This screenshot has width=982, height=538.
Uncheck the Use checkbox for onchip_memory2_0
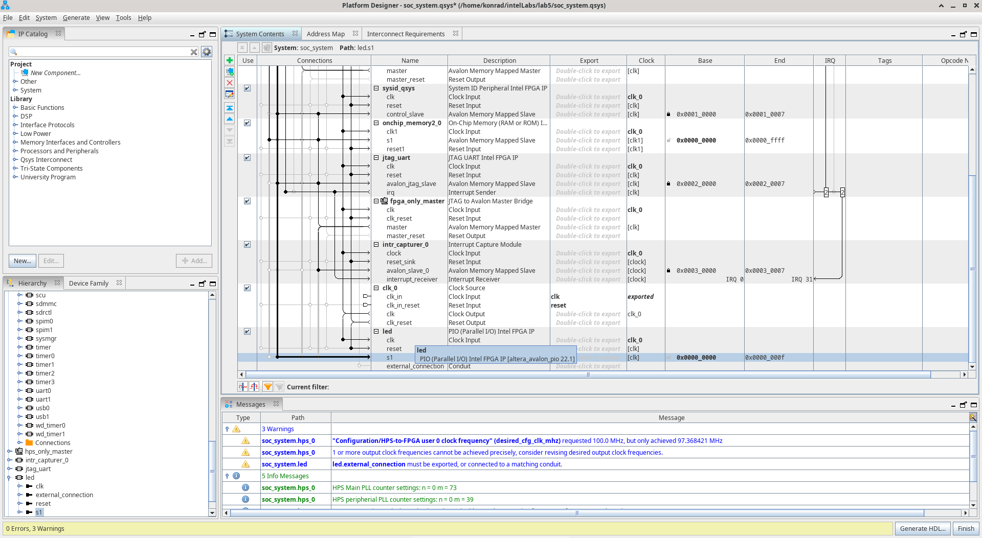(x=247, y=123)
